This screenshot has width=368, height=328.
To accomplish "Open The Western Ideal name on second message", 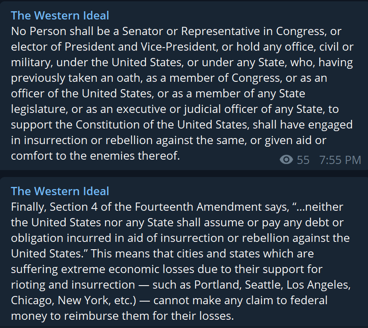I will (x=60, y=191).
